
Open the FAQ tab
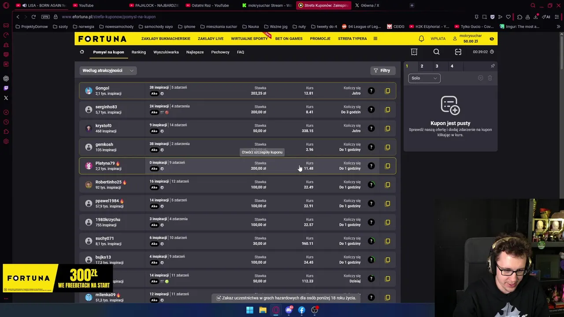coord(241,52)
